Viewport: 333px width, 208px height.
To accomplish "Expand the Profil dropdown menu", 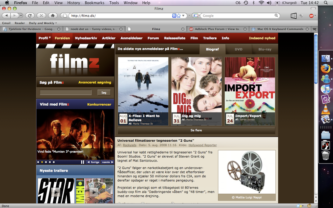I will pyautogui.click(x=45, y=38).
